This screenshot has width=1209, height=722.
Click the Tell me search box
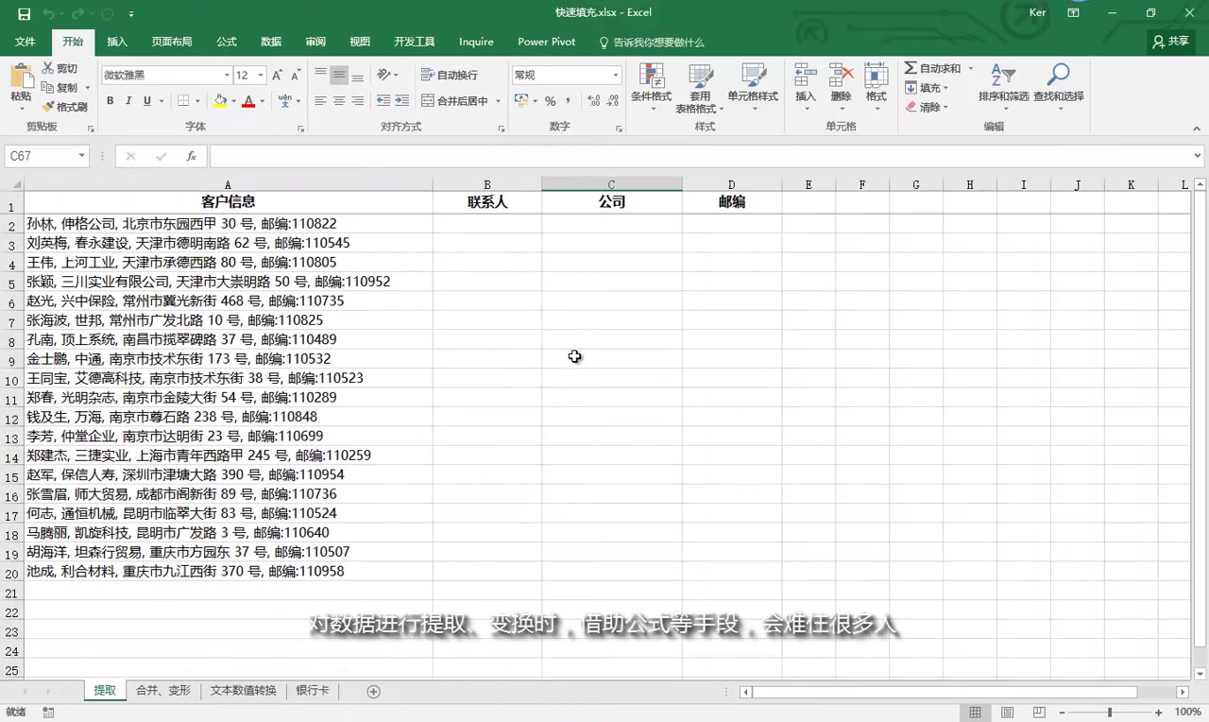(652, 43)
